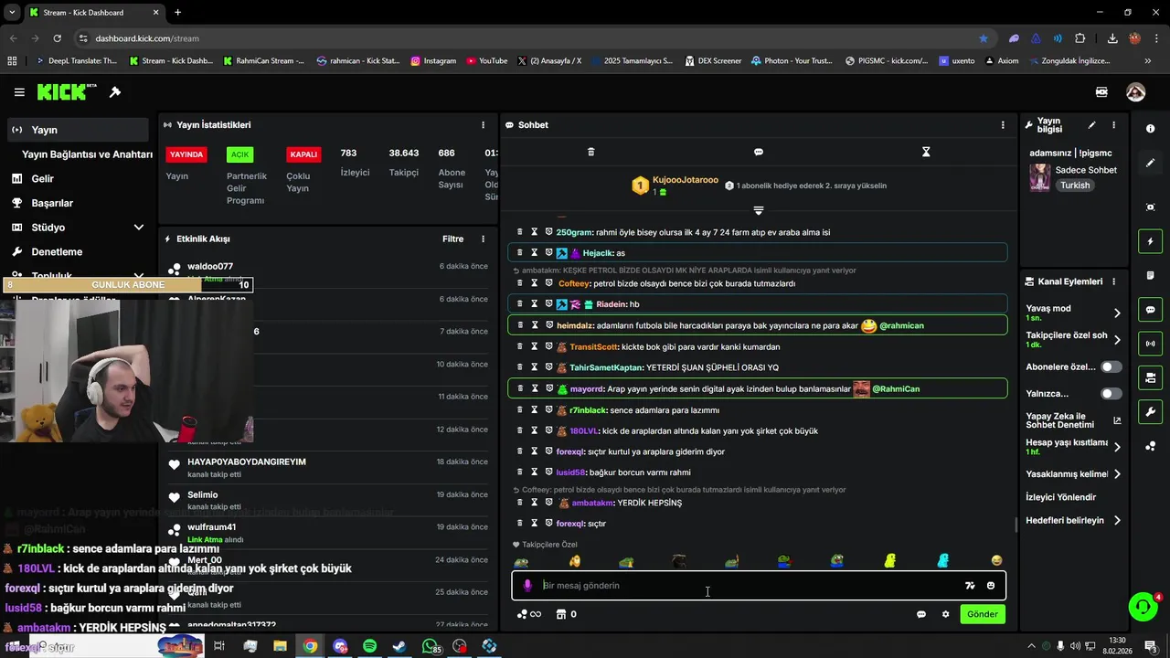1170x658 pixels.
Task: Click the speech bubble icon in the Sohbet toolbar
Action: 759,152
